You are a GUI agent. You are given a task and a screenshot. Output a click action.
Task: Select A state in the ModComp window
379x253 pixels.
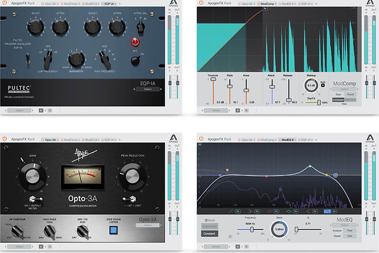[238, 110]
